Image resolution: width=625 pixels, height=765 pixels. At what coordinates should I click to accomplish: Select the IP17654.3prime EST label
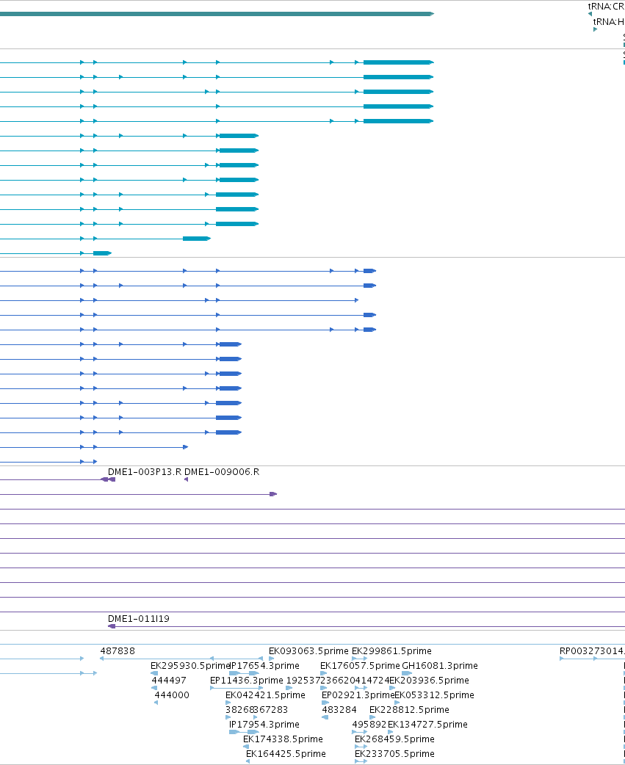coord(264,665)
